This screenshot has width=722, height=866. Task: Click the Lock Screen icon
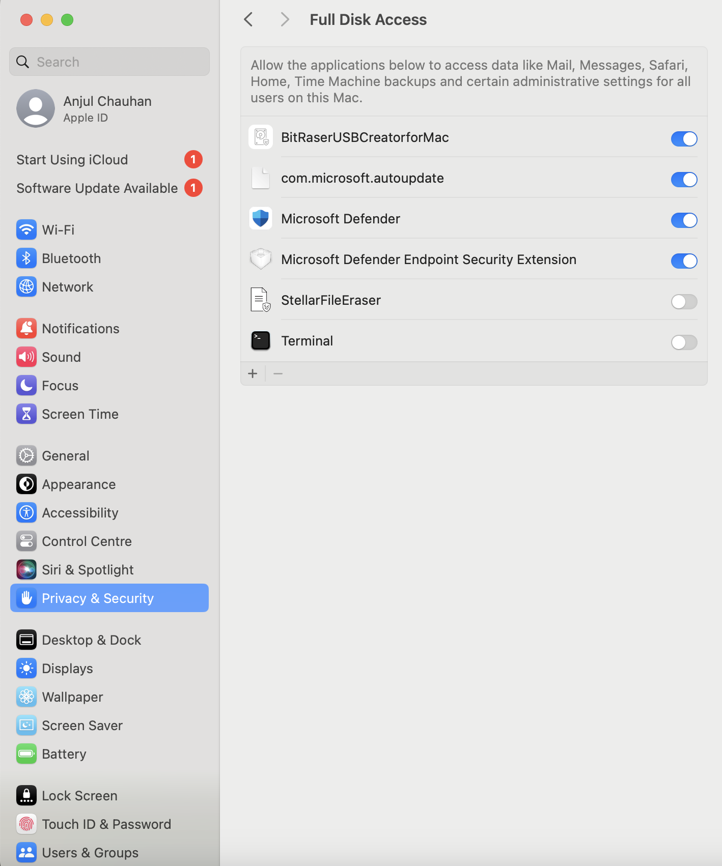[26, 796]
